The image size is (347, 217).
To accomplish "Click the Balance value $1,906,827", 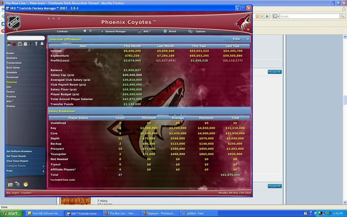I will [x=132, y=70].
